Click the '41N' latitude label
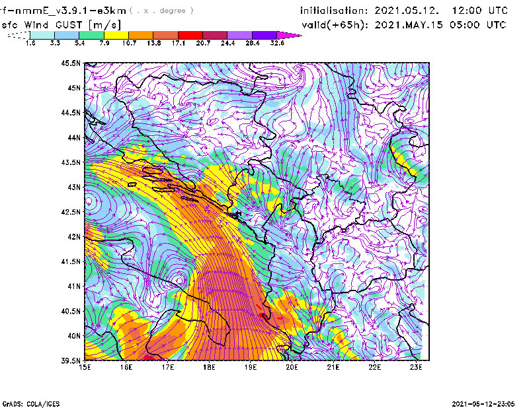This screenshot has height=408, width=529. pyautogui.click(x=74, y=287)
